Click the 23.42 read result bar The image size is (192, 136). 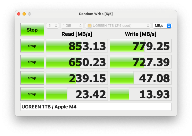[77, 94]
